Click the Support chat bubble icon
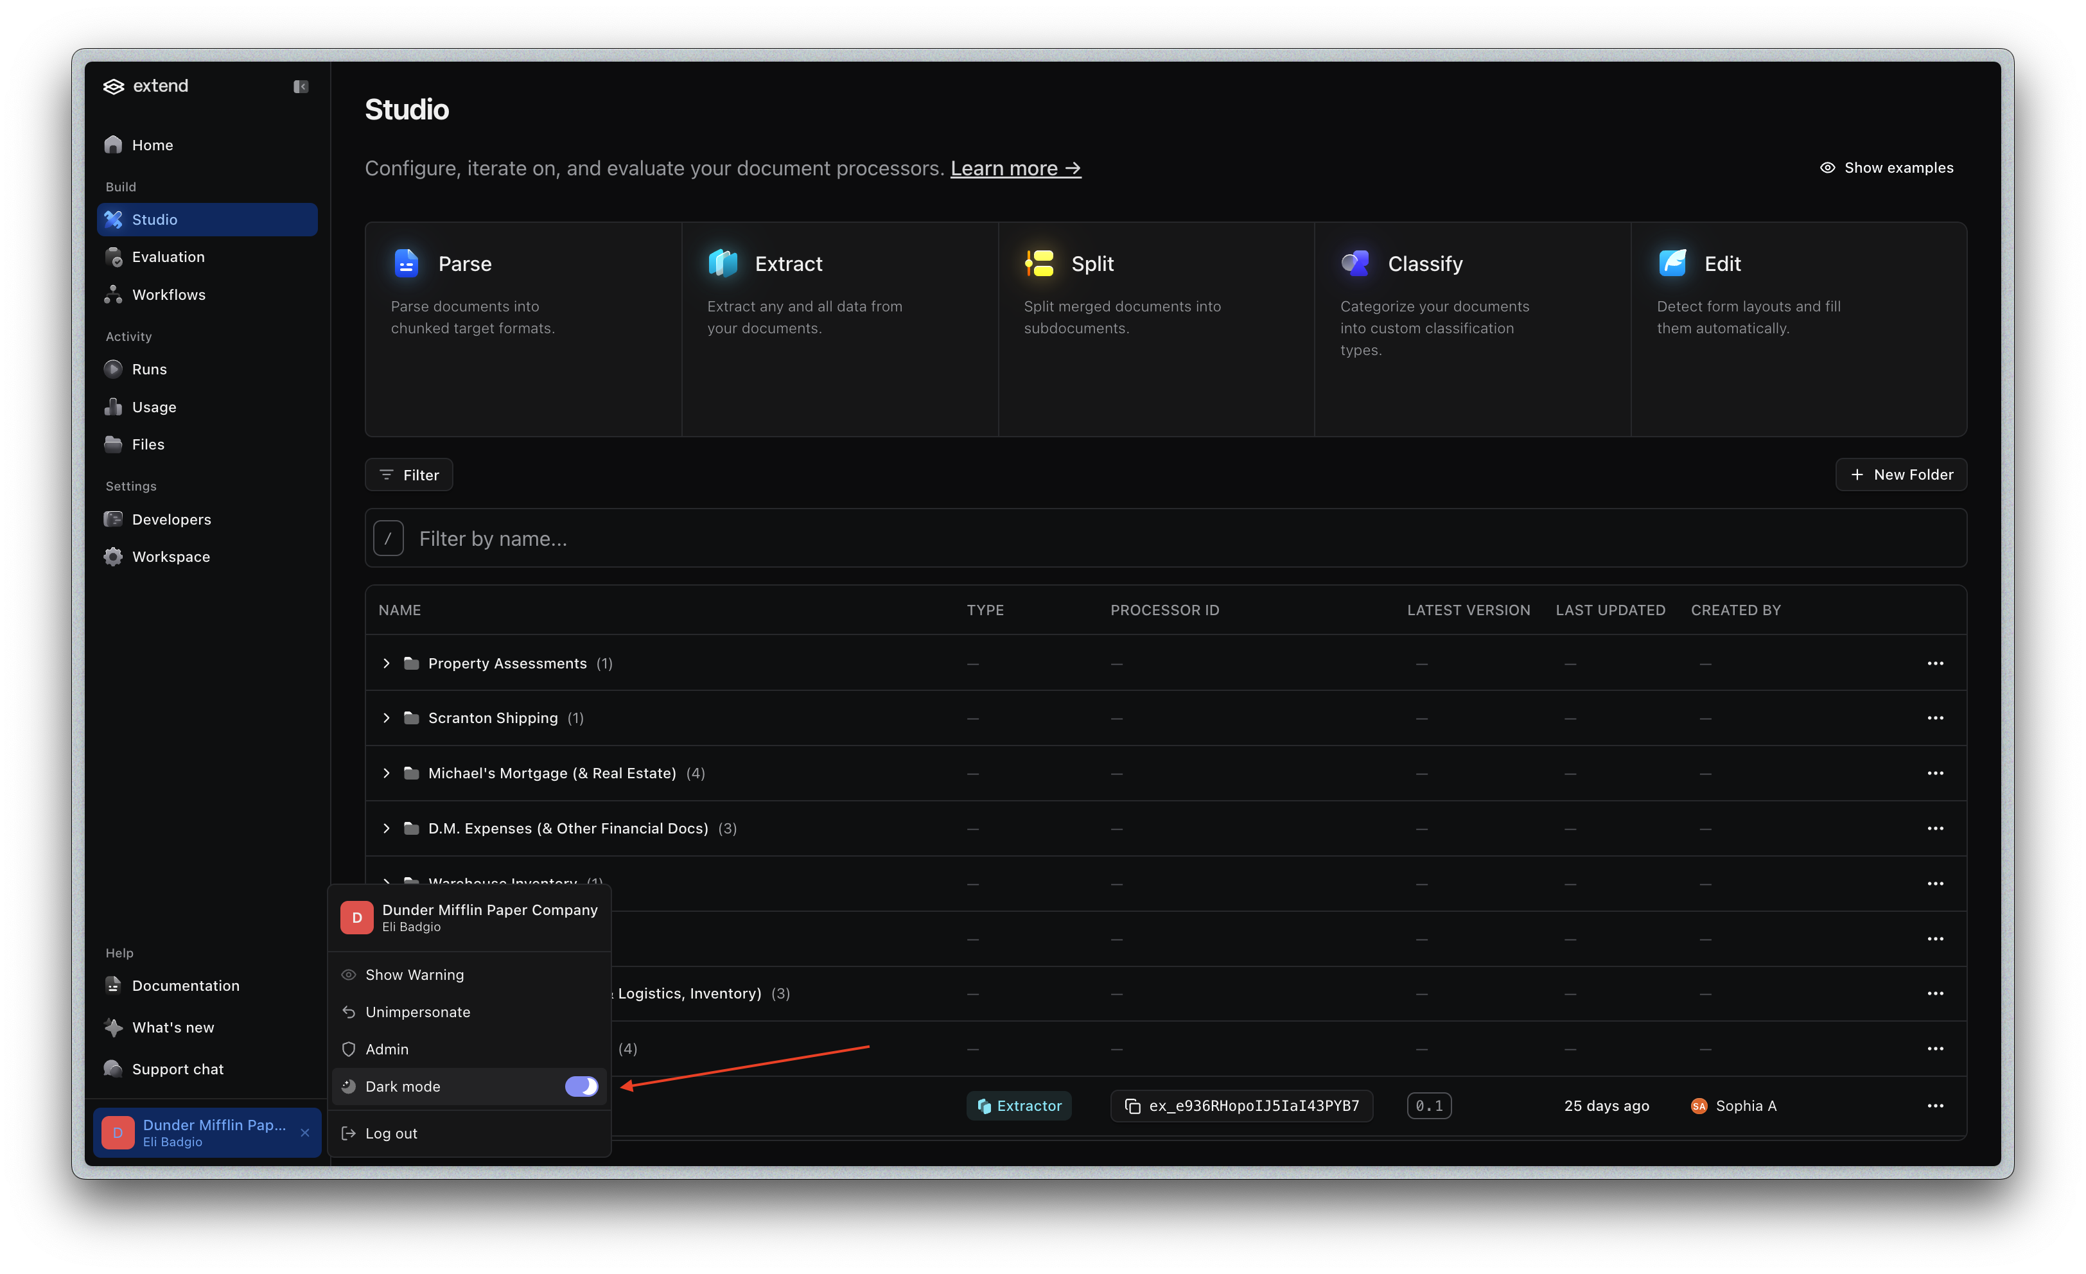The height and width of the screenshot is (1274, 2086). [112, 1069]
